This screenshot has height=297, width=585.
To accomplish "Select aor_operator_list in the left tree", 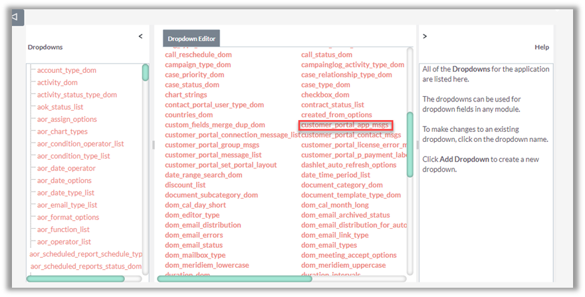I will pyautogui.click(x=64, y=242).
